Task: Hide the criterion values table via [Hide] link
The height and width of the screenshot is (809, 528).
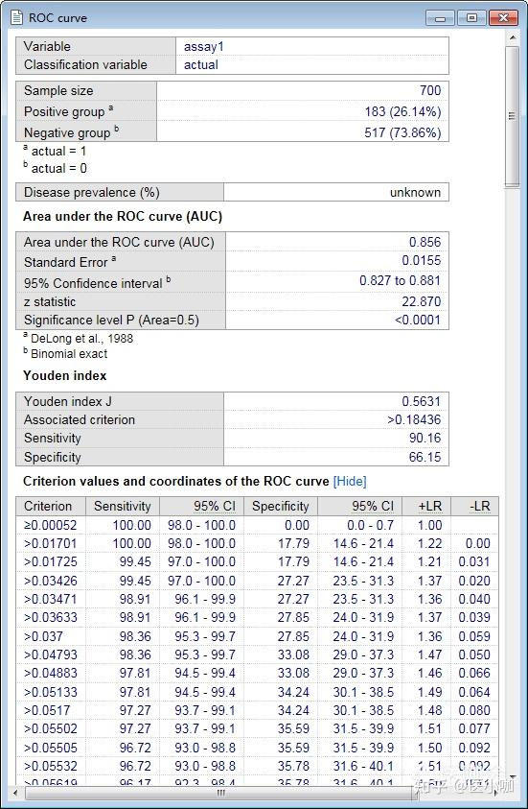Action: pyautogui.click(x=350, y=482)
